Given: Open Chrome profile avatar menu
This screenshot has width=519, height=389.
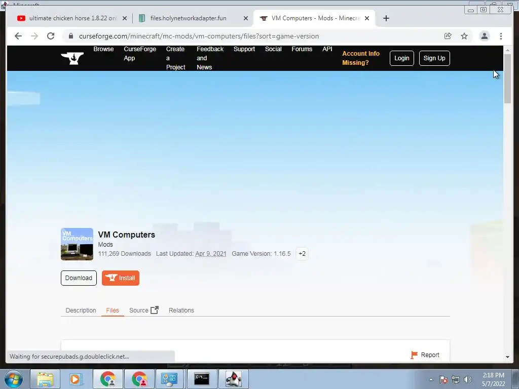Looking at the screenshot, I should point(484,36).
